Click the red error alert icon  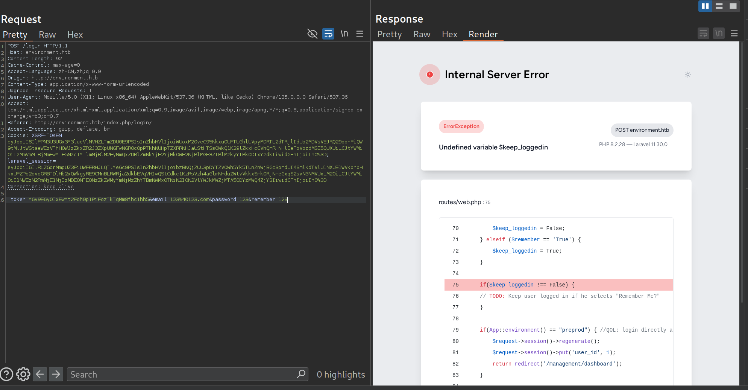(430, 75)
